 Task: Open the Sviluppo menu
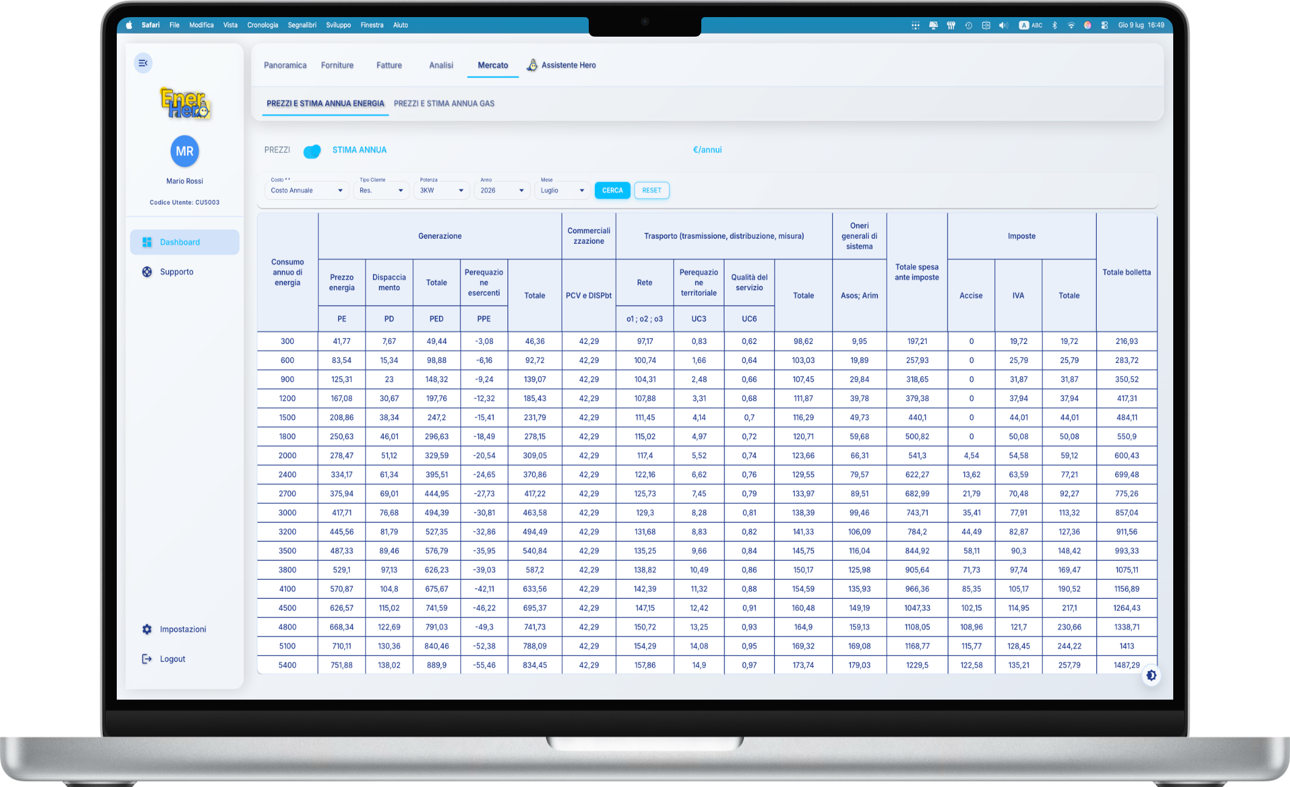(338, 25)
